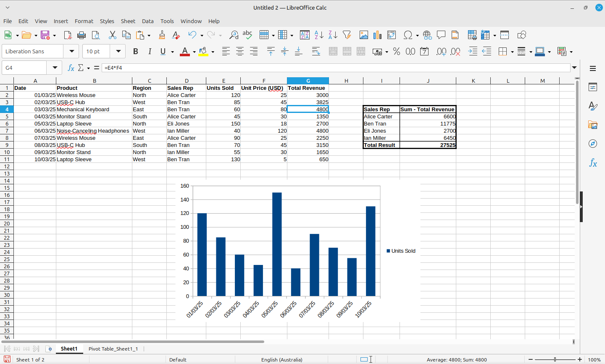Click the Insert Special Character omega icon
The height and width of the screenshot is (364, 605).
click(408, 35)
